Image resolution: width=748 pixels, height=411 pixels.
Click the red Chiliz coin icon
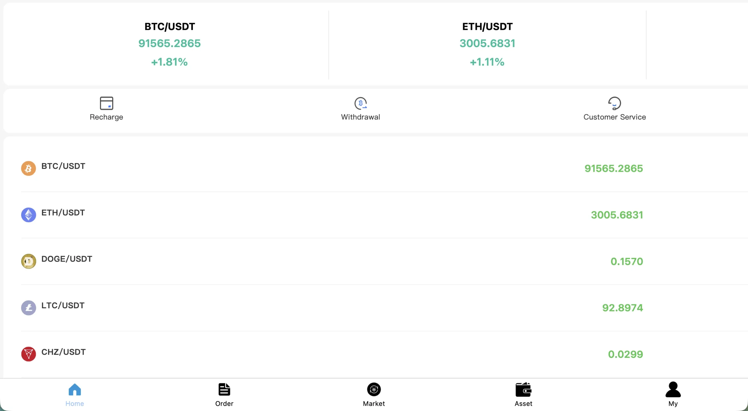point(29,354)
